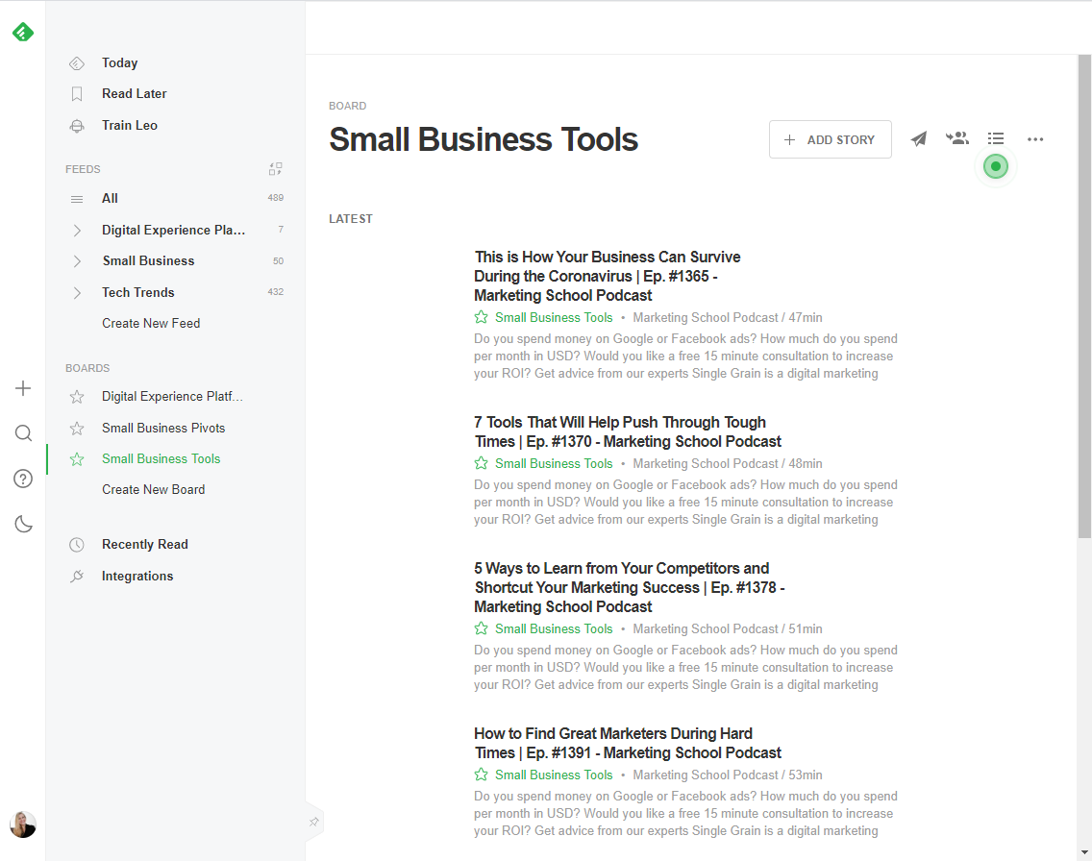The height and width of the screenshot is (861, 1092).
Task: Open the Share options with the paperplane icon
Action: point(918,138)
